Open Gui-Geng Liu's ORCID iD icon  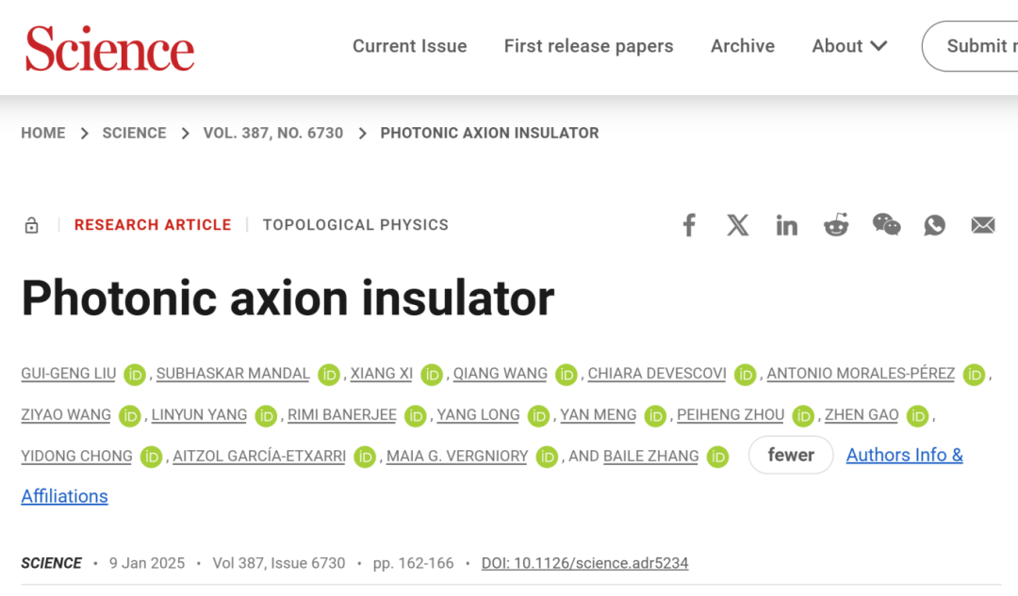135,374
